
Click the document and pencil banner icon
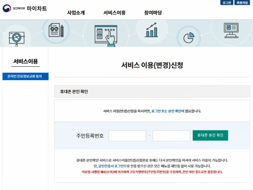pyautogui.click(x=56, y=30)
